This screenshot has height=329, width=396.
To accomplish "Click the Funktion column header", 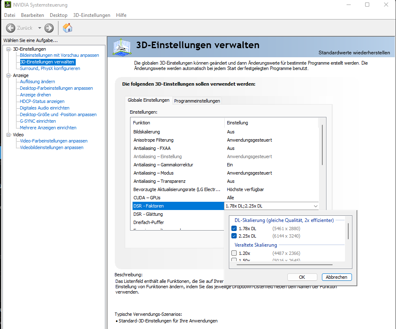I will (x=177, y=123).
